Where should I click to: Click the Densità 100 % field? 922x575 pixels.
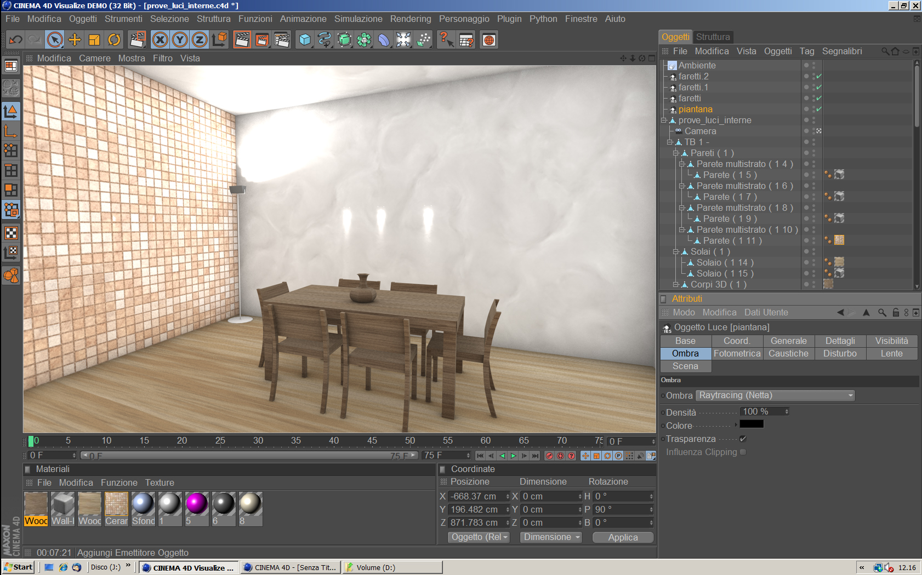(764, 412)
